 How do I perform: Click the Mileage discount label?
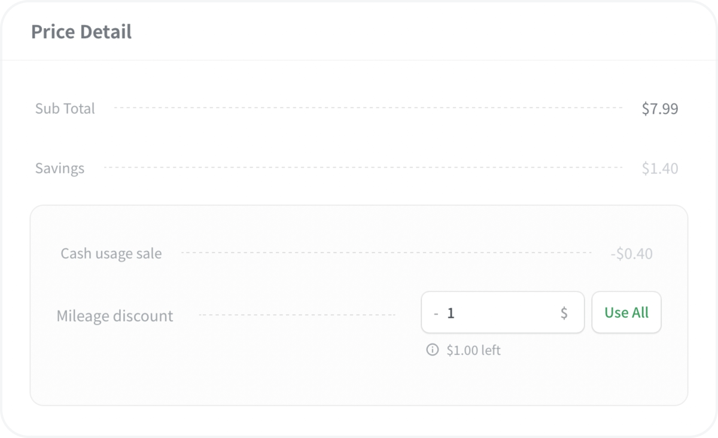(115, 315)
